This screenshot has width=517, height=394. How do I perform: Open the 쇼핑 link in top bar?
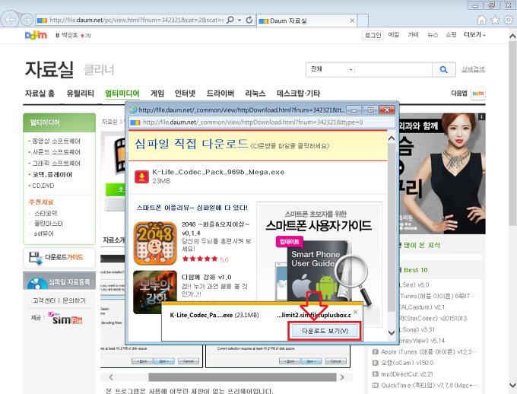[x=451, y=35]
